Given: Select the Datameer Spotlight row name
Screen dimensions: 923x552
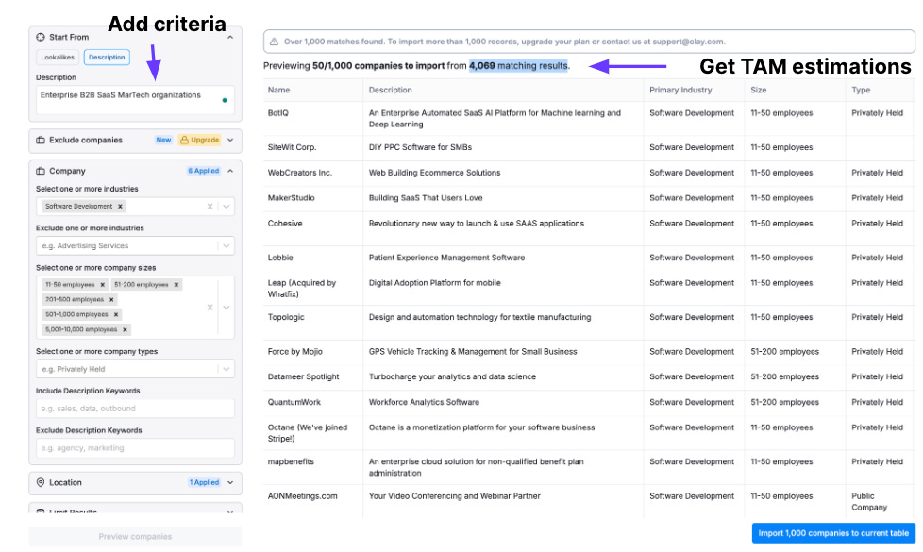Looking at the screenshot, I should tap(303, 376).
